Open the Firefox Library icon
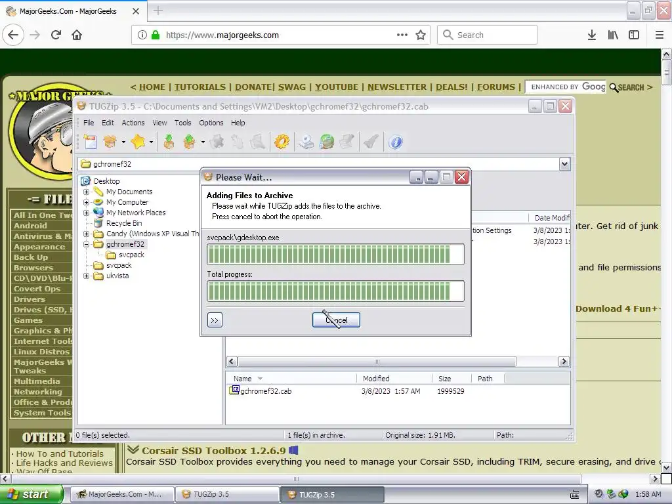Image resolution: width=672 pixels, height=504 pixels. point(613,35)
